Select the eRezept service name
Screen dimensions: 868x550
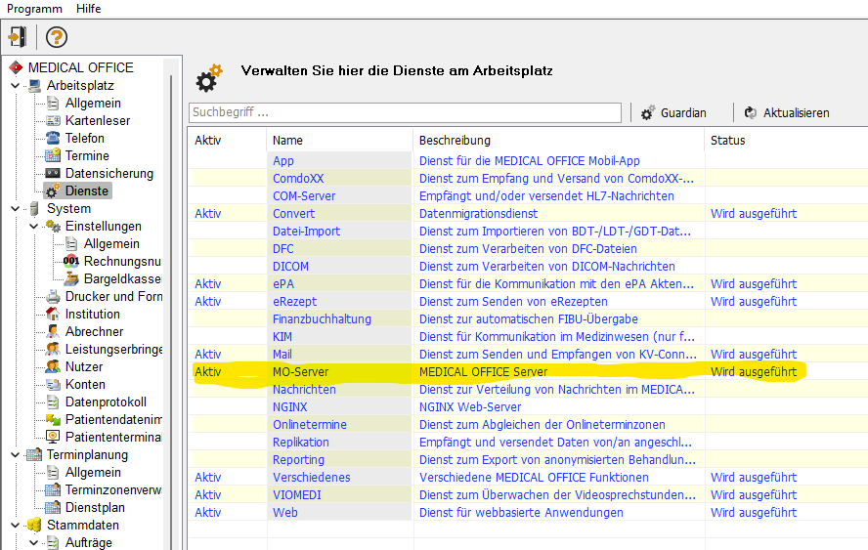(294, 302)
